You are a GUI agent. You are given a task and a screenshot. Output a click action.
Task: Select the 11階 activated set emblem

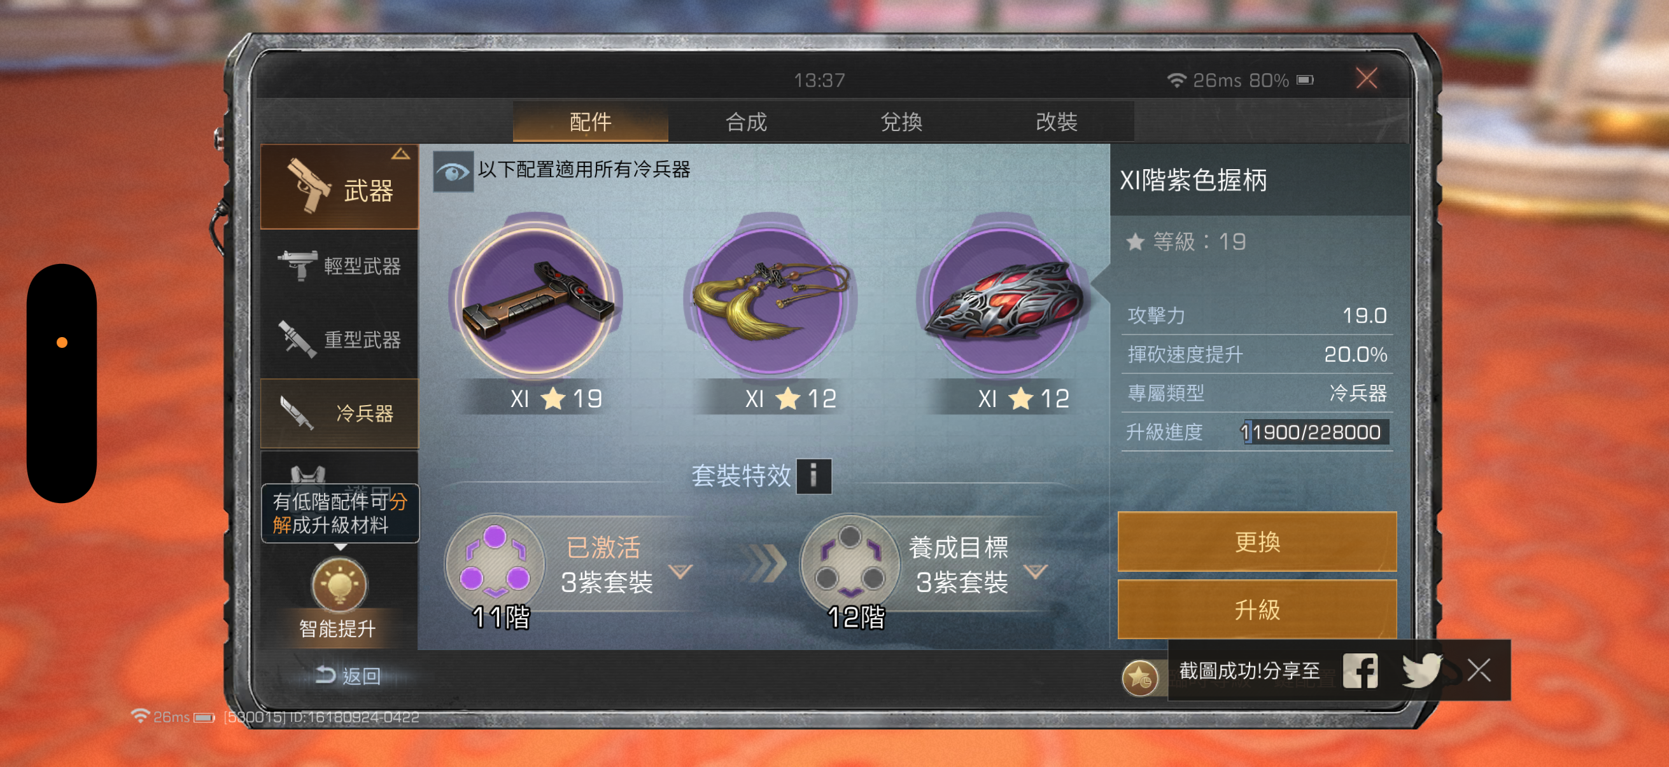[495, 561]
